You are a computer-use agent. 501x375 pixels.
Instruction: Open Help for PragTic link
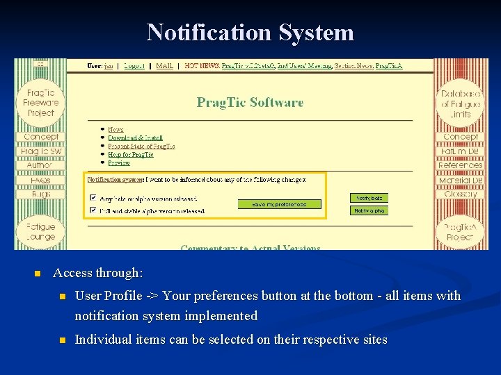[131, 154]
